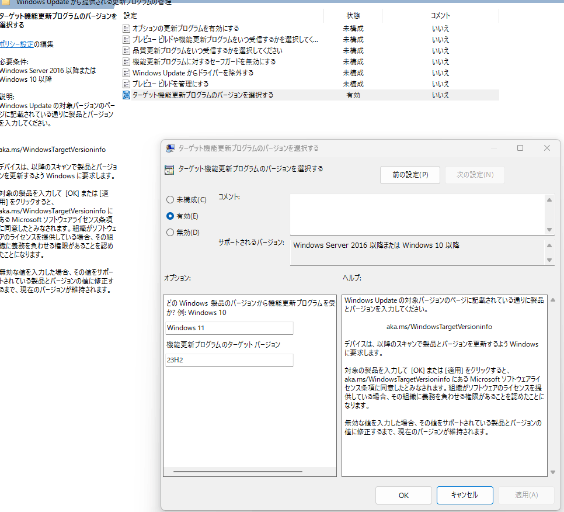
Task: Click the target version field containing 23H2
Action: tap(229, 360)
